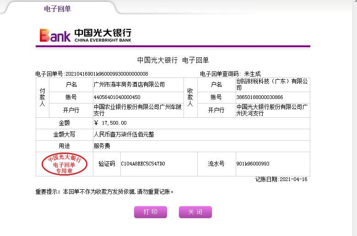
Task: Select verification code C104A8EEC5C547D0
Action: coord(143,164)
